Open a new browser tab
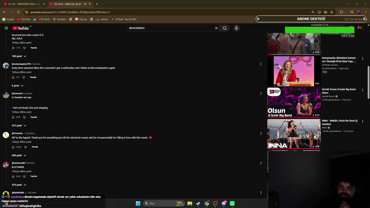Viewport: 370px width, 208px height. click(97, 4)
